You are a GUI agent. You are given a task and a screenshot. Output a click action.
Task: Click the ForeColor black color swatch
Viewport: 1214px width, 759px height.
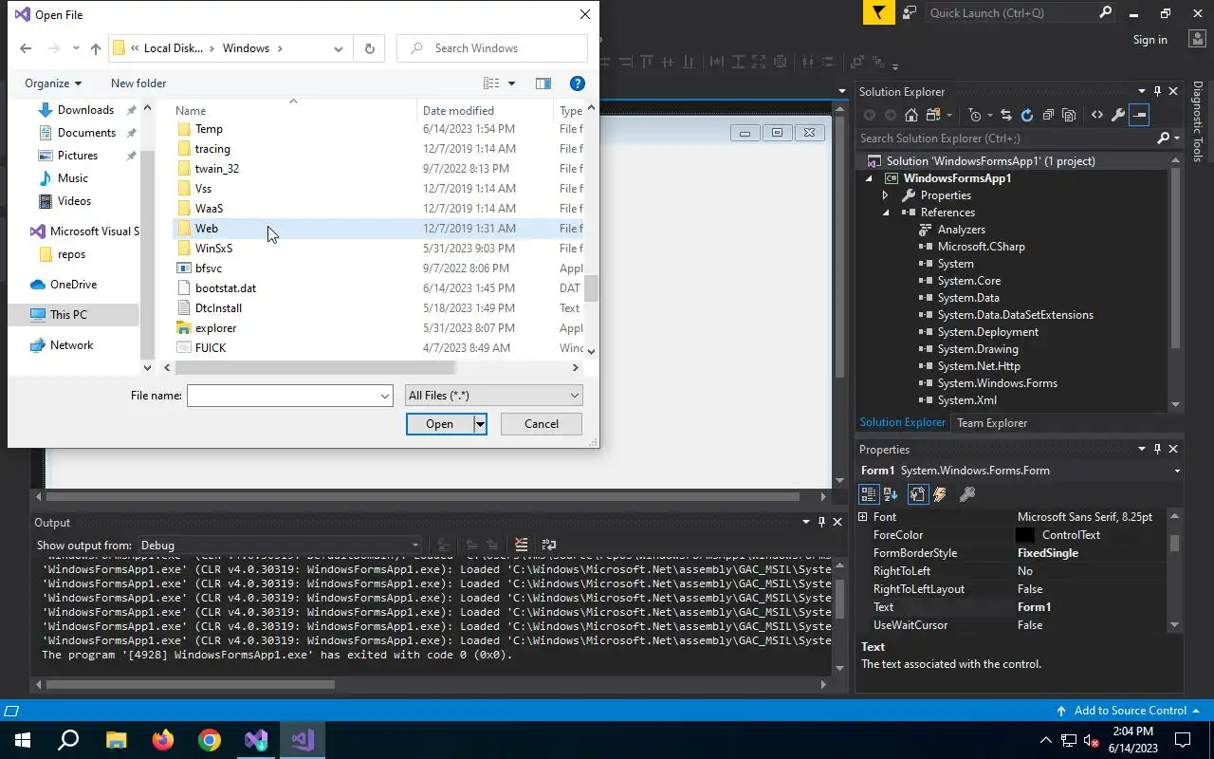pyautogui.click(x=1024, y=535)
